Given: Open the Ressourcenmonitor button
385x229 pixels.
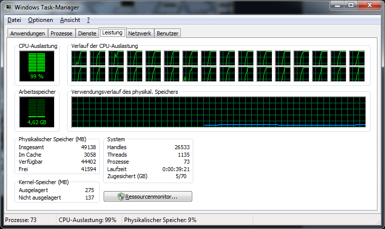Looking at the screenshot, I should tap(148, 197).
